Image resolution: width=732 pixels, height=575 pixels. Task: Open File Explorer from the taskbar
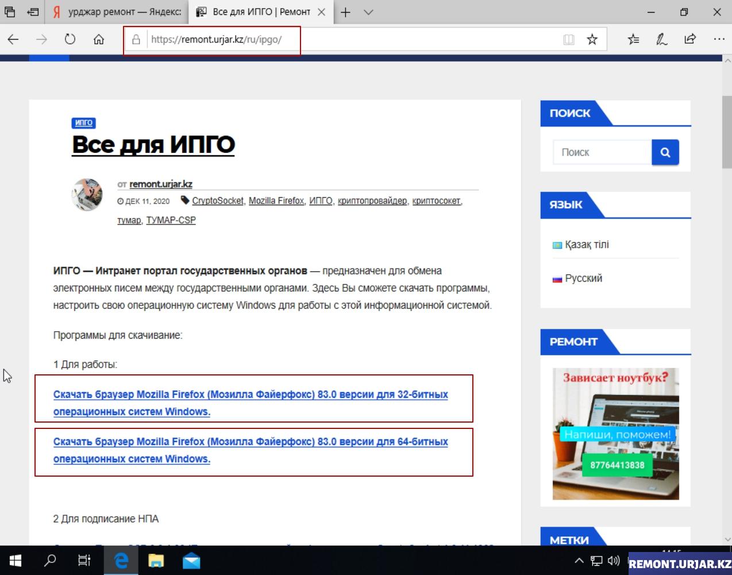pos(156,561)
